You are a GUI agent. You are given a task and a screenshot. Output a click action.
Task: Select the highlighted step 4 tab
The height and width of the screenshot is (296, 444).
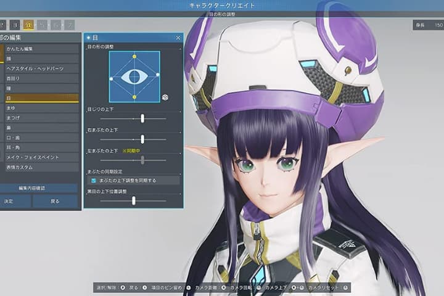pos(28,25)
